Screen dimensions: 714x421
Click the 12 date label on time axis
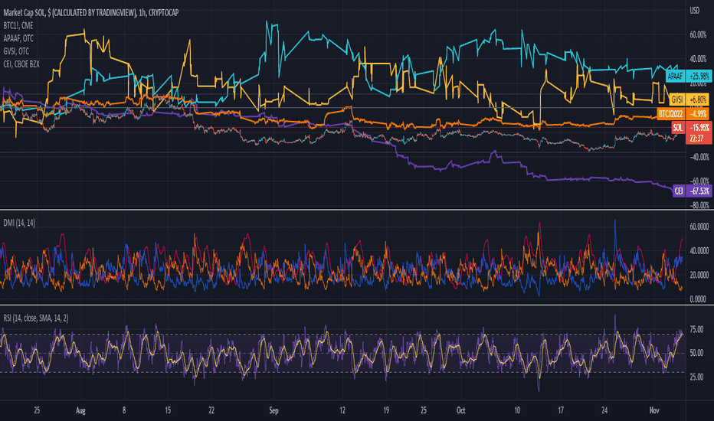click(342, 410)
